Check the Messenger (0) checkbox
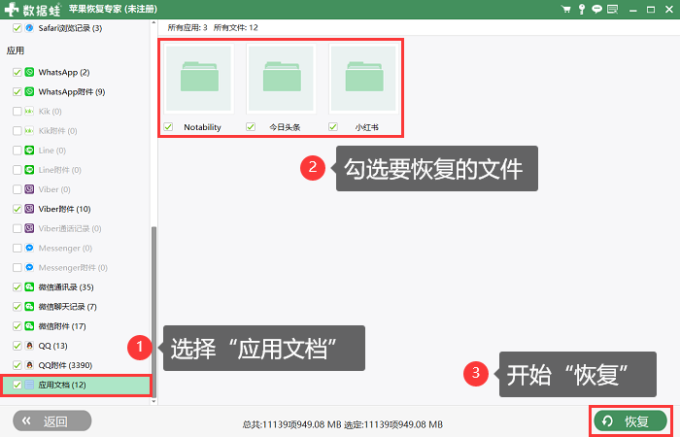 tap(17, 248)
